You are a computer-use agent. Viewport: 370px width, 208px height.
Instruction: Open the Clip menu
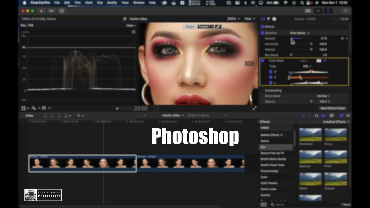100,3
